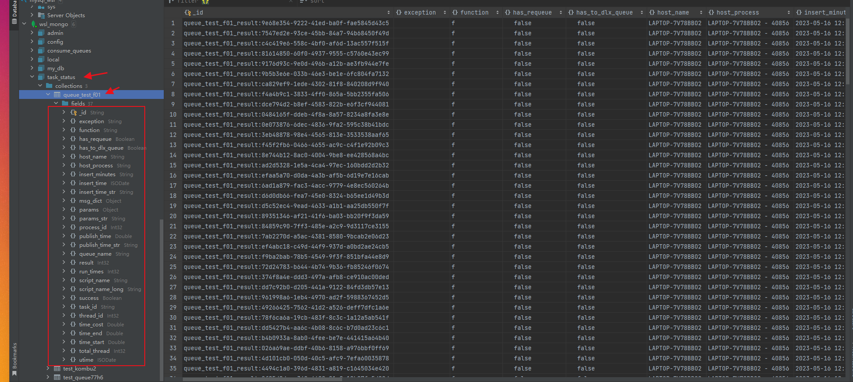Click the config database icon
The image size is (853, 382).
pyautogui.click(x=41, y=42)
